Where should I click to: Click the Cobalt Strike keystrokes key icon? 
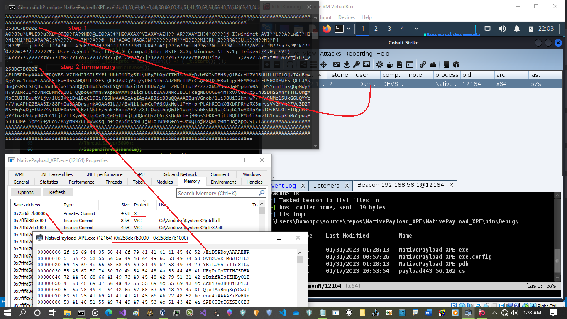(357, 64)
